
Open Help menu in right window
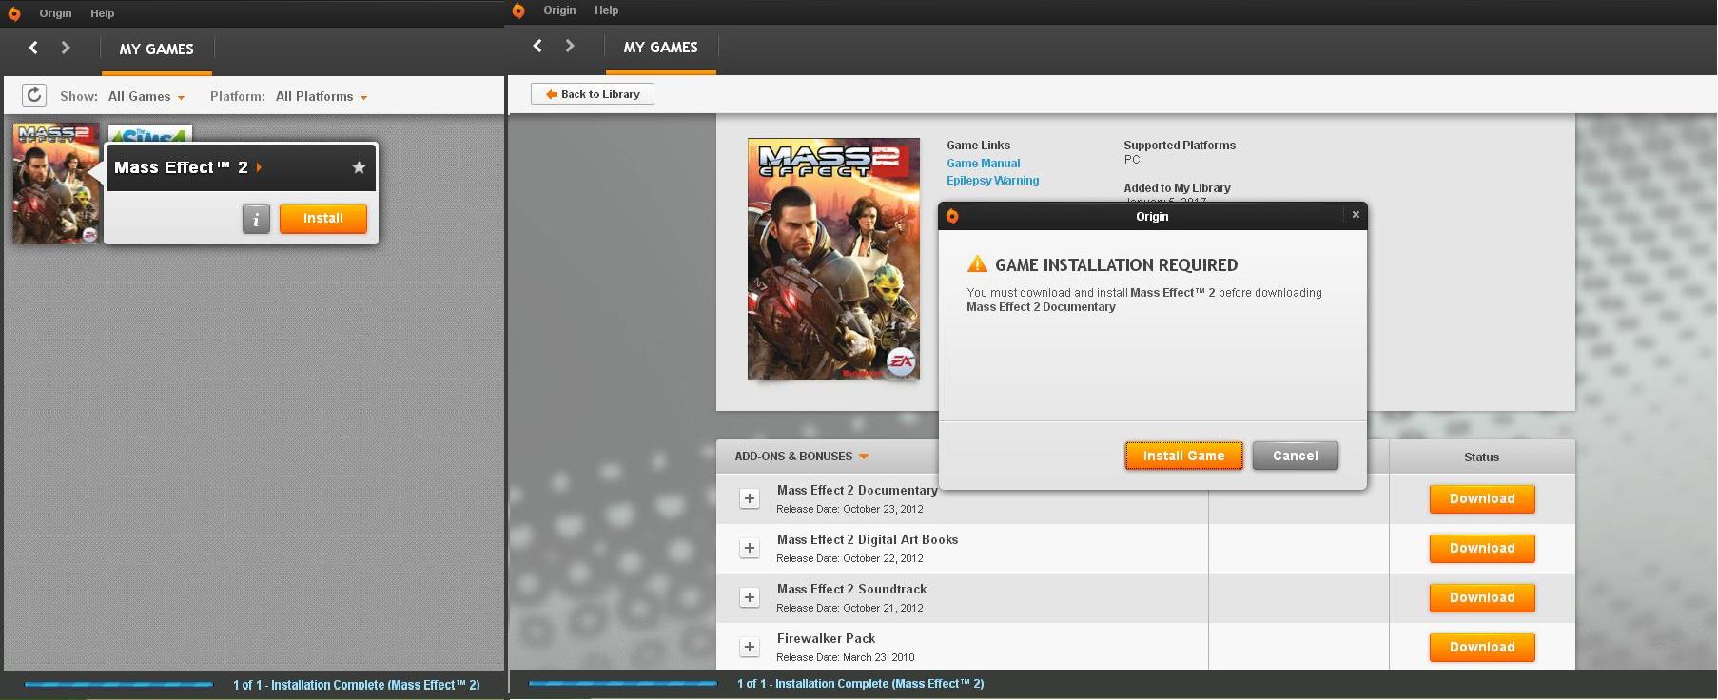(x=607, y=10)
